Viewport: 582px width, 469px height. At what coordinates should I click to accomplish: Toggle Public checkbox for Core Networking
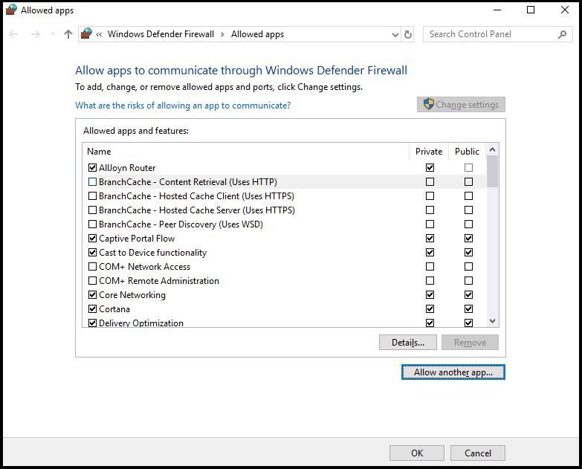pyautogui.click(x=468, y=294)
